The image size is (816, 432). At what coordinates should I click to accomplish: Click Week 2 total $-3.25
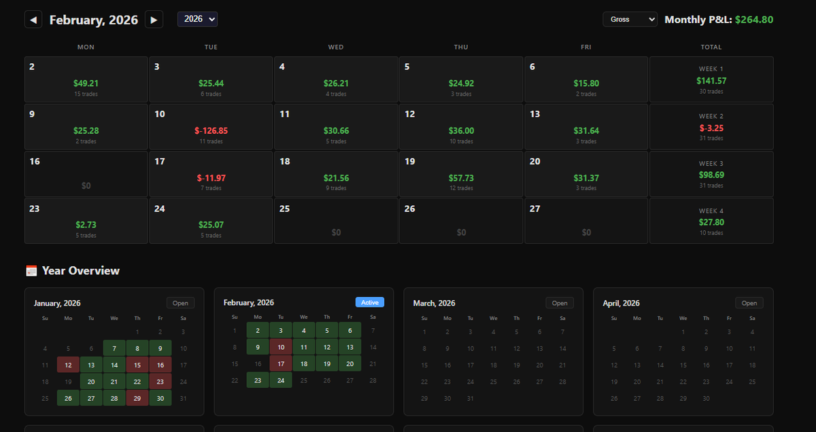[711, 127]
